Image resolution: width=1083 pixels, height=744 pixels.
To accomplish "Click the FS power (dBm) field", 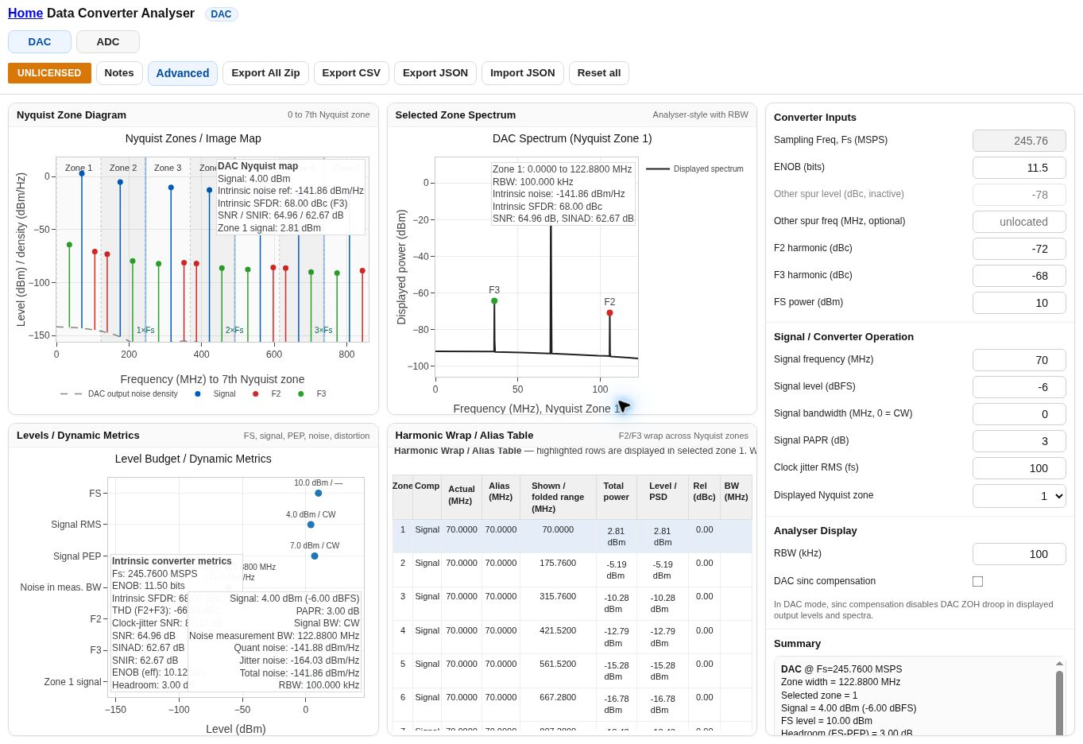I will click(1019, 303).
